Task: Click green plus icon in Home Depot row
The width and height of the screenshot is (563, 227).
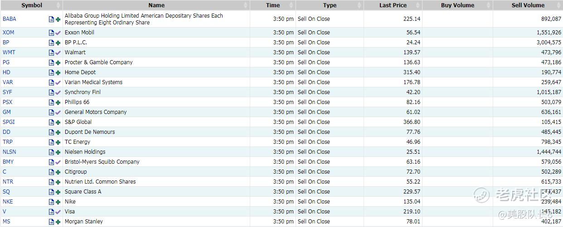Action: [x=58, y=72]
